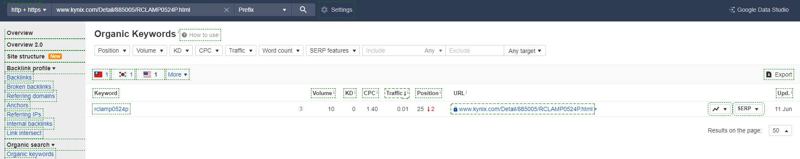Expand the Volume filter dropdown
This screenshot has height=159, width=800.
(150, 50)
